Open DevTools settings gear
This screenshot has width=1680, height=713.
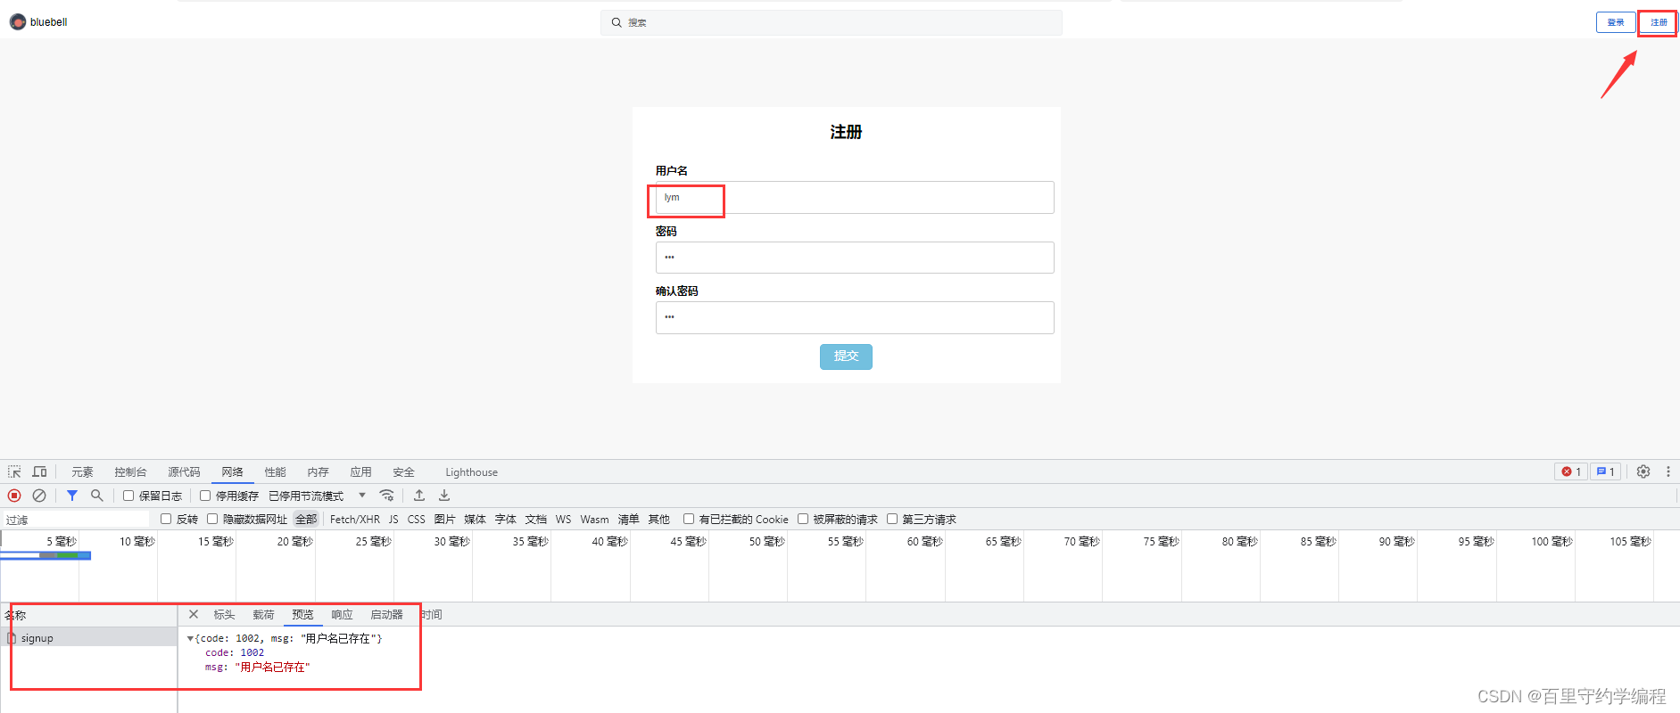(x=1643, y=471)
